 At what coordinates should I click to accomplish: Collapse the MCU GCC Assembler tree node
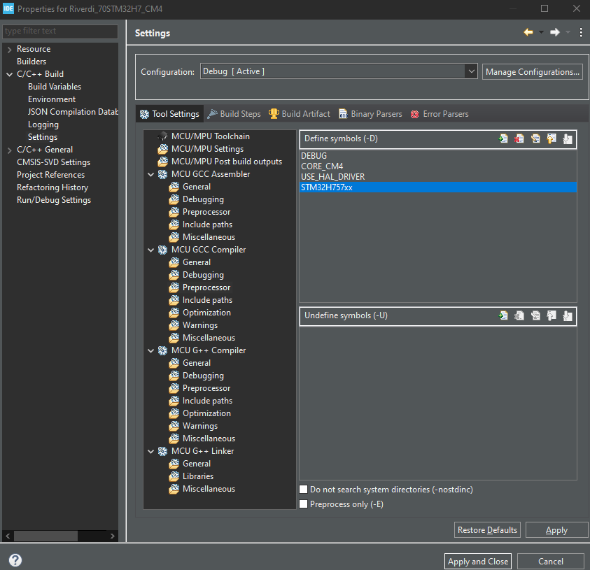coord(150,173)
